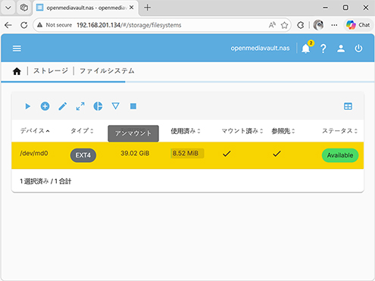Go to the home dashboard icon
Screen dimensions: 375x281
[17, 71]
